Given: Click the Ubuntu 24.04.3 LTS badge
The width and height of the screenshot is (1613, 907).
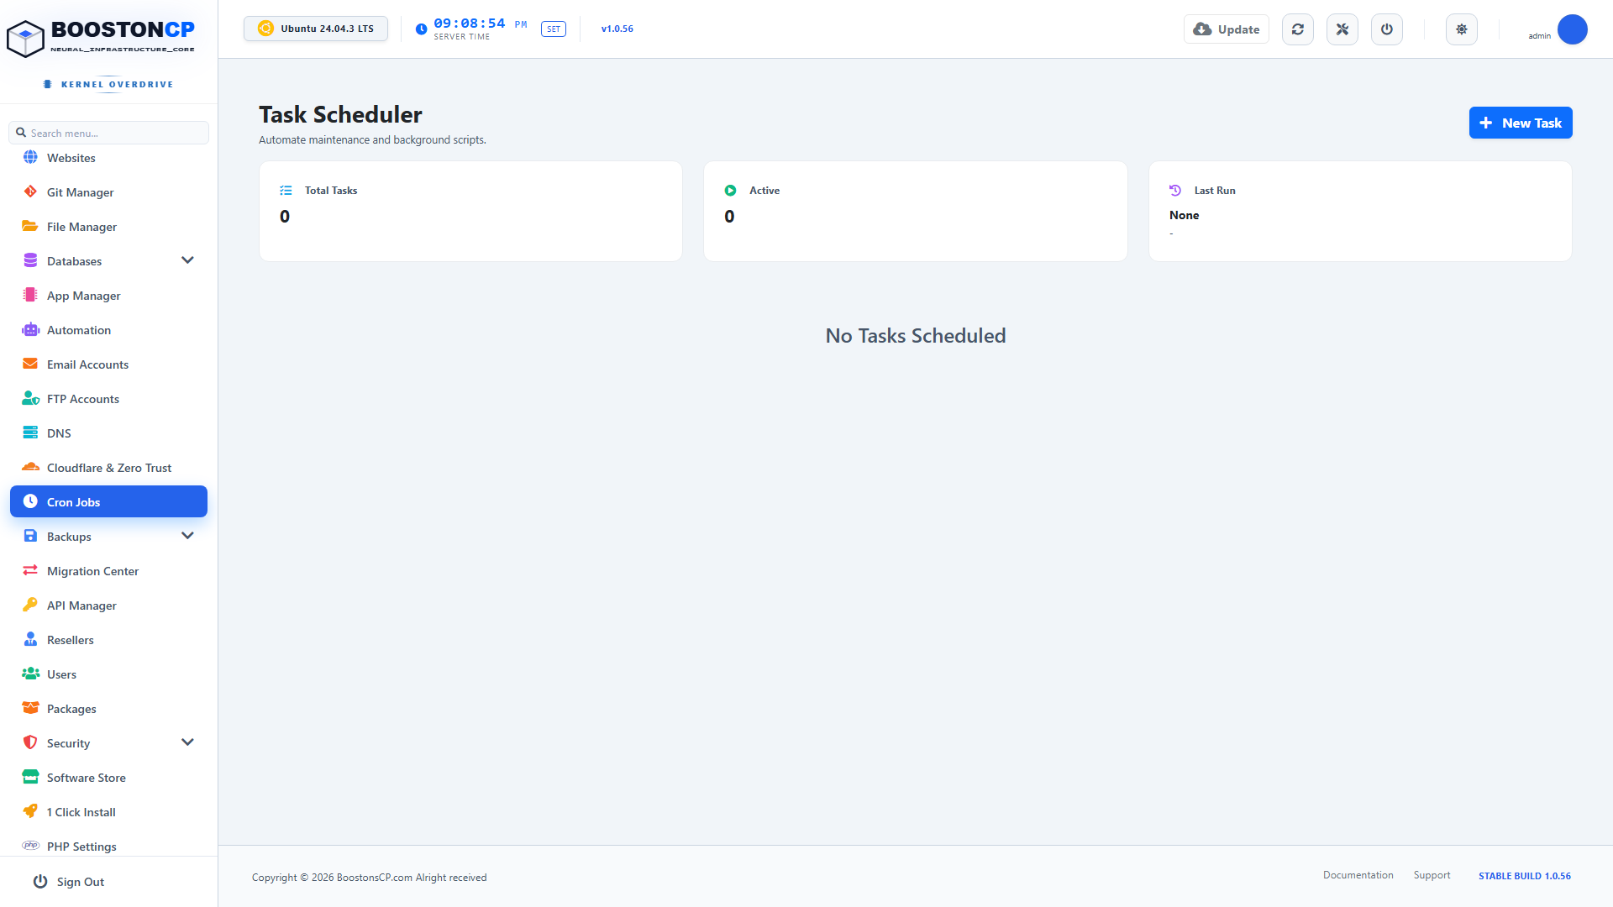Looking at the screenshot, I should click(316, 29).
